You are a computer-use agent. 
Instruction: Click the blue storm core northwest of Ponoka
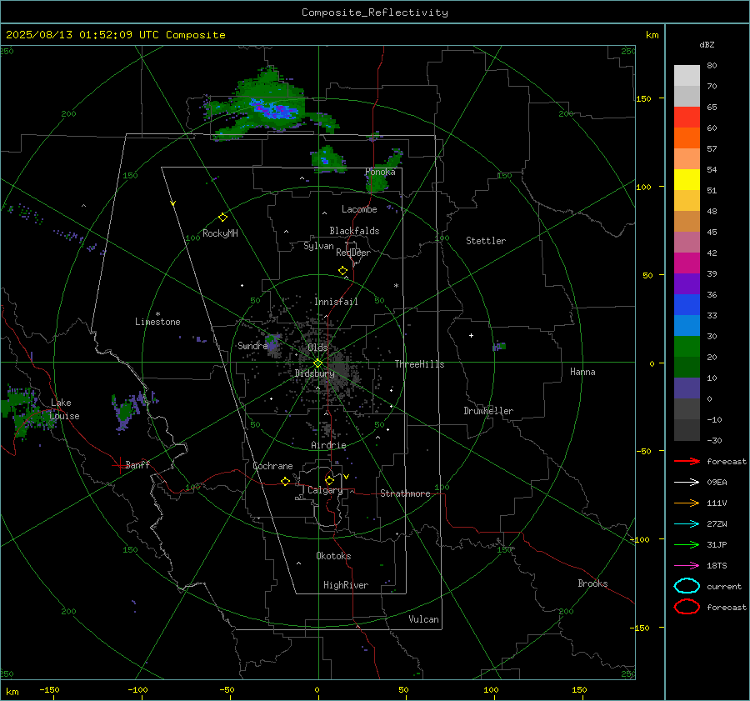coord(275,111)
